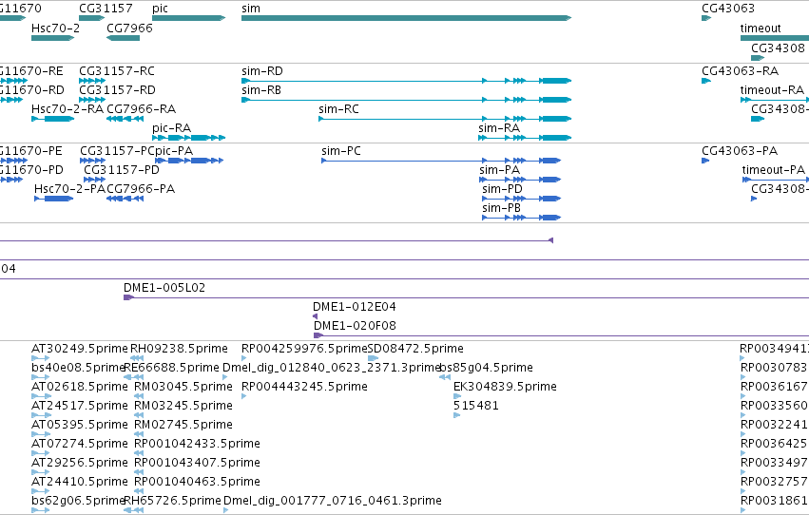Select the Hsc70-2 gene glyph
The width and height of the screenshot is (809, 515).
(x=52, y=38)
